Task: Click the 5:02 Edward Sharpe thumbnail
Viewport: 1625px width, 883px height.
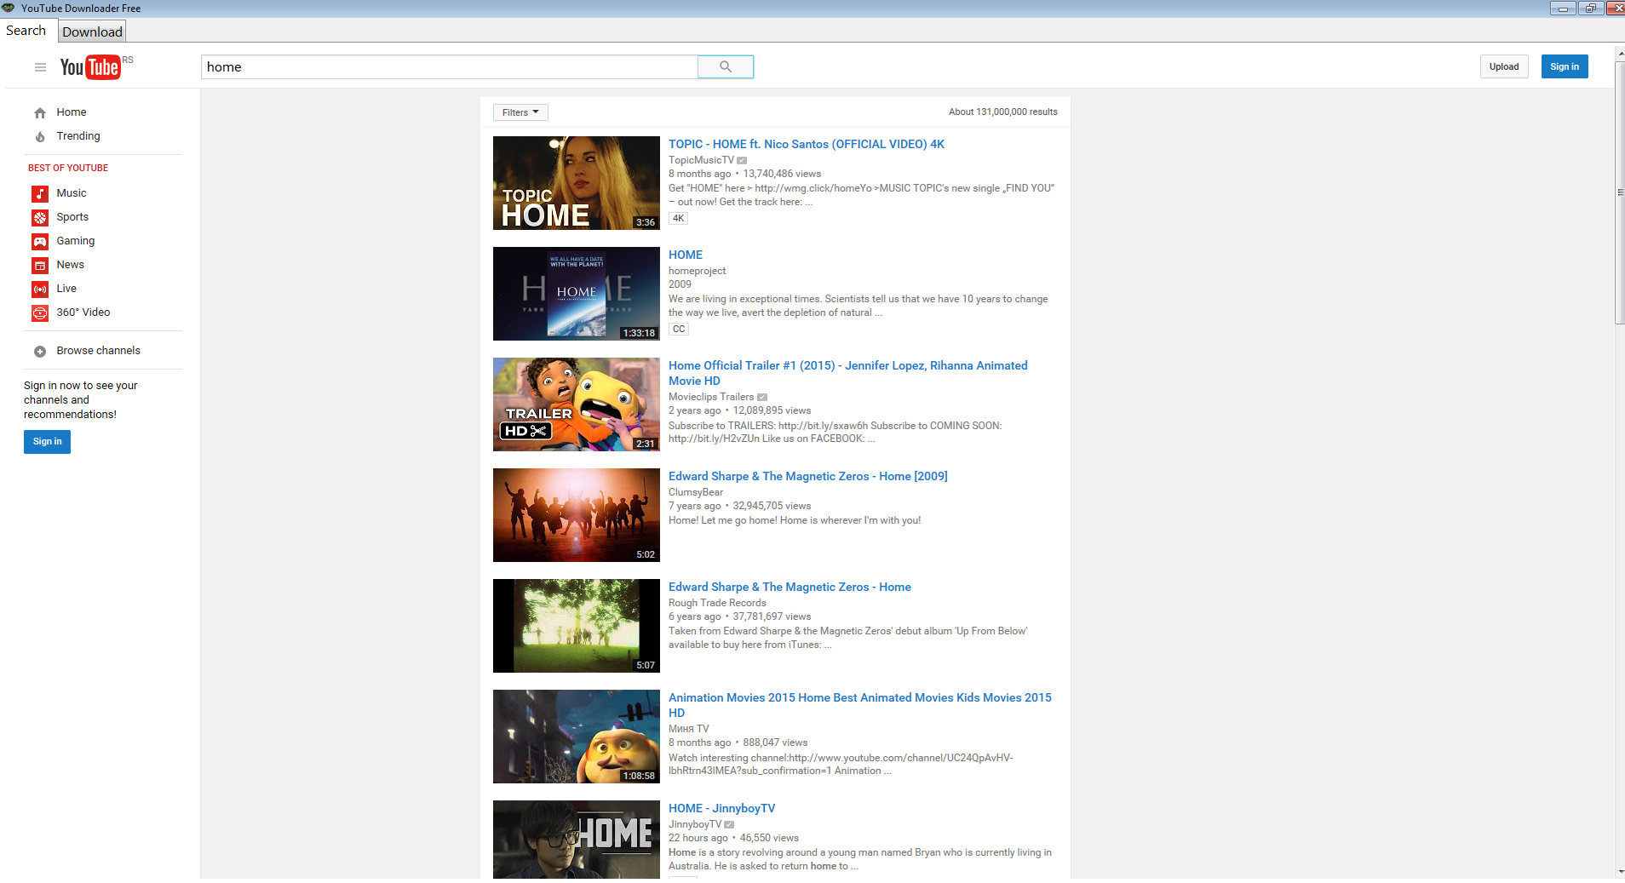Action: 577,515
